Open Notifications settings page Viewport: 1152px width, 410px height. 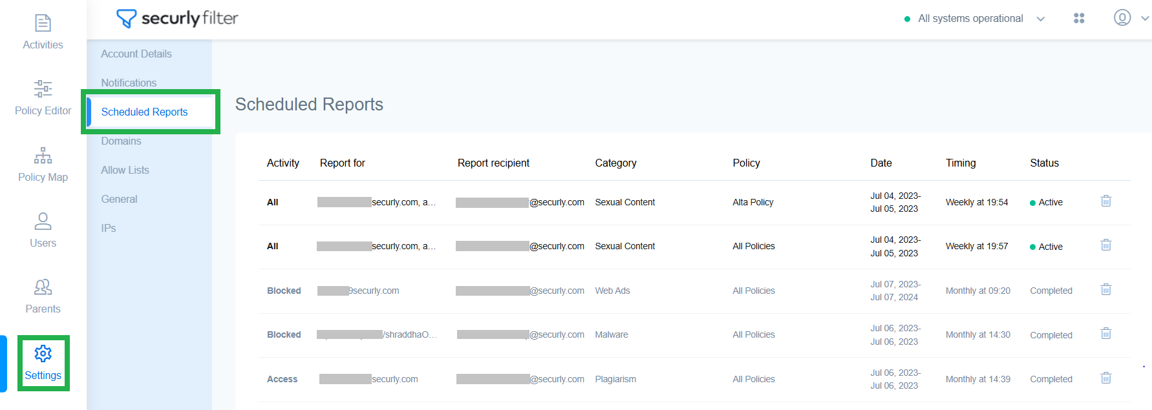(x=129, y=83)
